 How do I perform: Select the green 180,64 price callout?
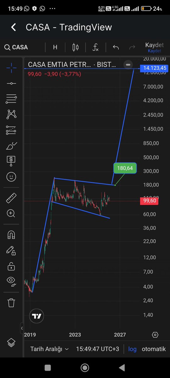click(125, 168)
